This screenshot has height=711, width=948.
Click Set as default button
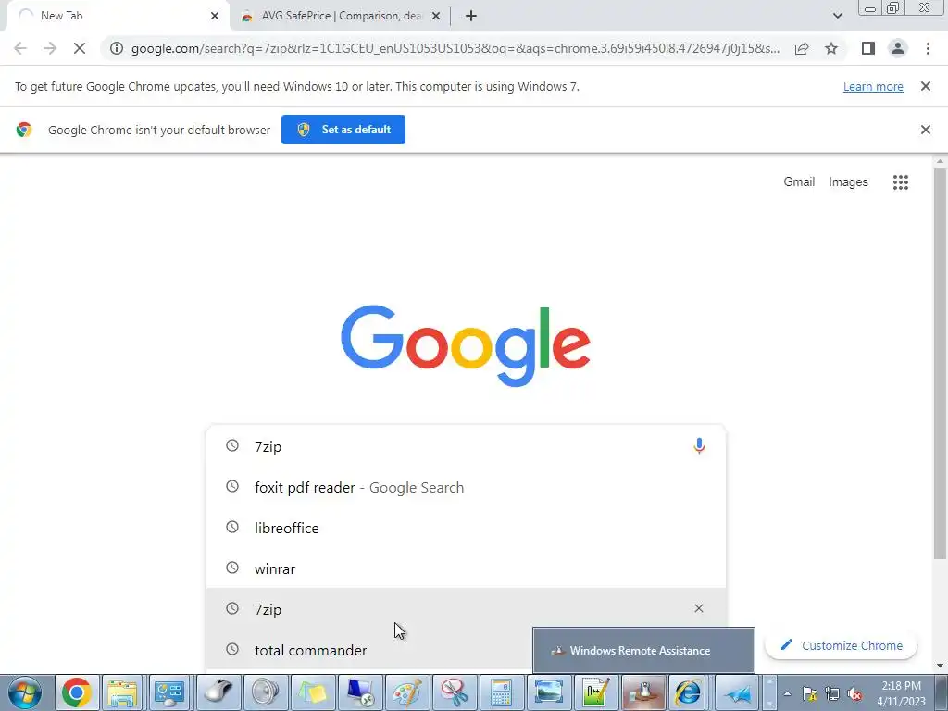343,130
